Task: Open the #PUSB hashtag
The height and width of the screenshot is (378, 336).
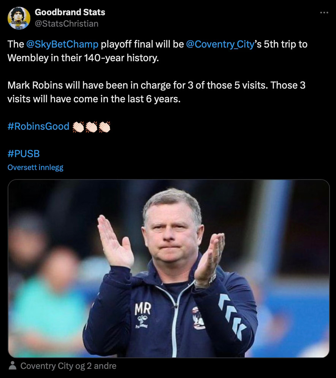Action: point(24,154)
